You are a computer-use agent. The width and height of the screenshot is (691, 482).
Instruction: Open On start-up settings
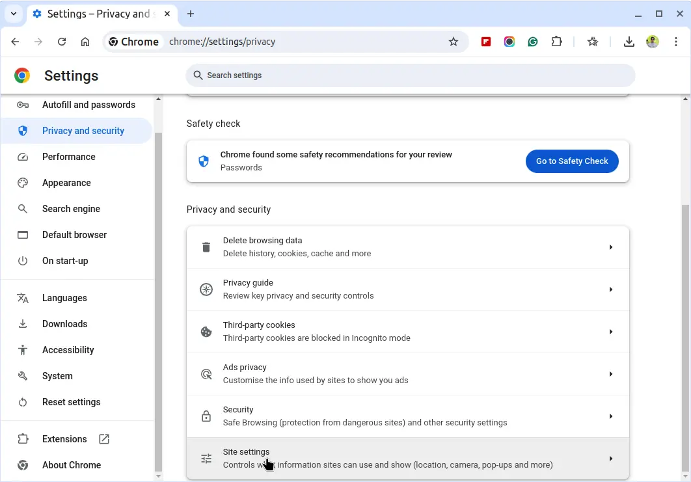[x=76, y=261]
